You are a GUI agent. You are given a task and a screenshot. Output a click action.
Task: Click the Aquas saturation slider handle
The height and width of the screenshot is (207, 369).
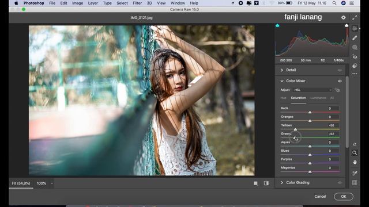click(x=310, y=146)
